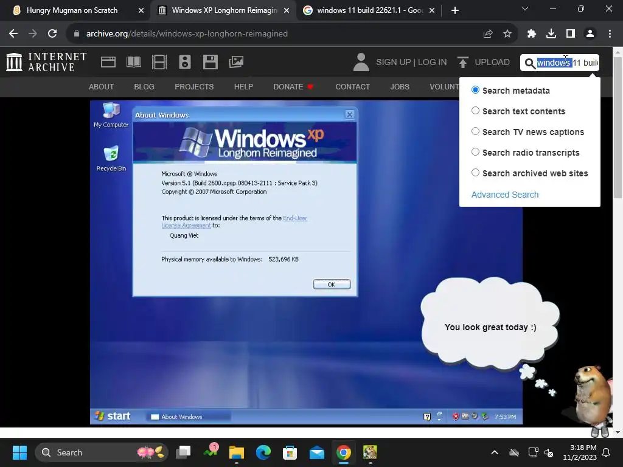Click the Windows XP screenshot image
The height and width of the screenshot is (467, 623).
[x=306, y=262]
